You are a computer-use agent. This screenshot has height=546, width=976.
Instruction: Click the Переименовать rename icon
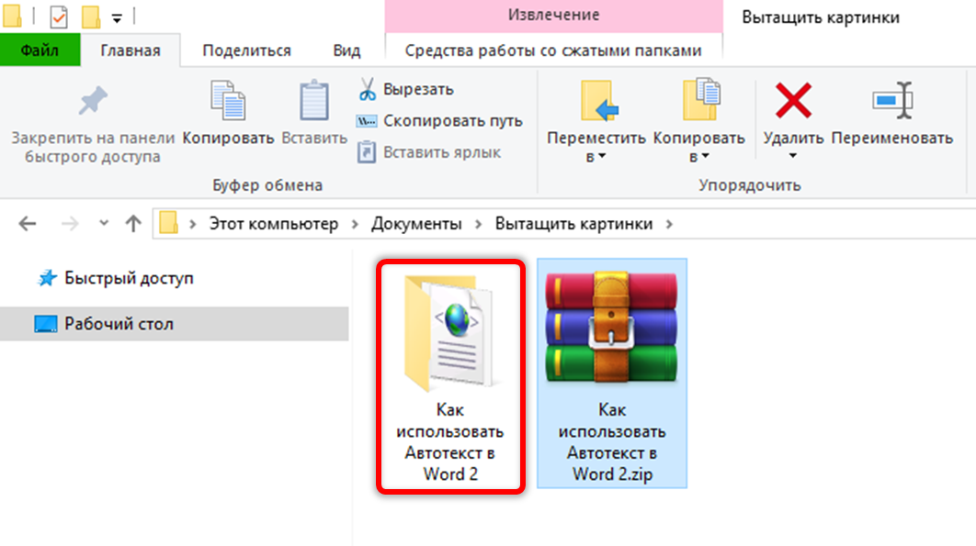pyautogui.click(x=892, y=100)
